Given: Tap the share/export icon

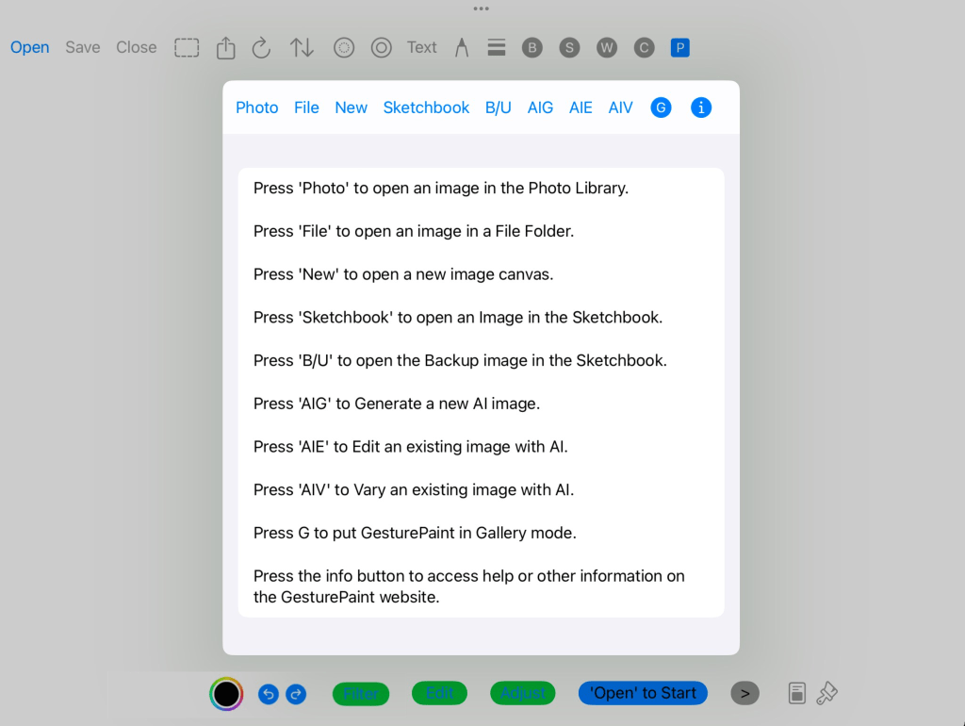Looking at the screenshot, I should [x=225, y=47].
